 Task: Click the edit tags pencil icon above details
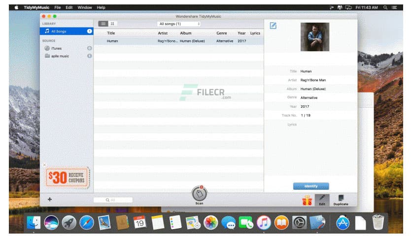click(x=273, y=26)
